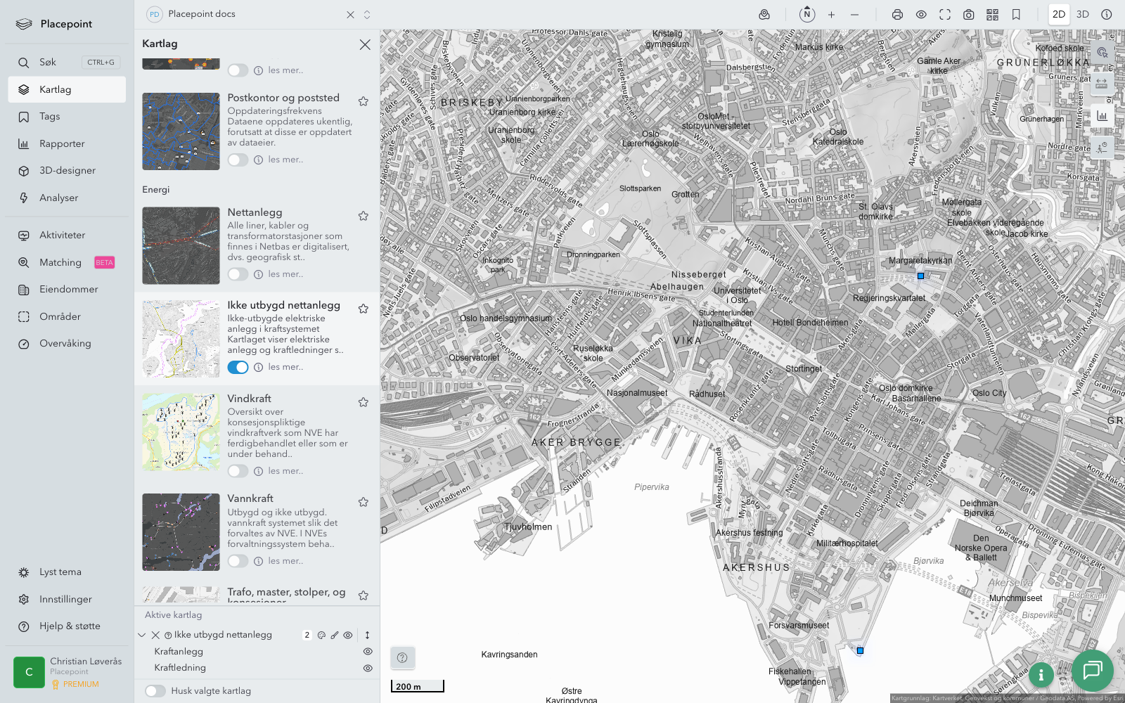
Task: Click the Postkontor og poststed thumbnail
Action: [181, 131]
